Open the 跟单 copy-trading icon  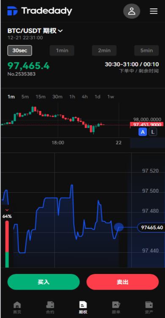[x=116, y=304]
